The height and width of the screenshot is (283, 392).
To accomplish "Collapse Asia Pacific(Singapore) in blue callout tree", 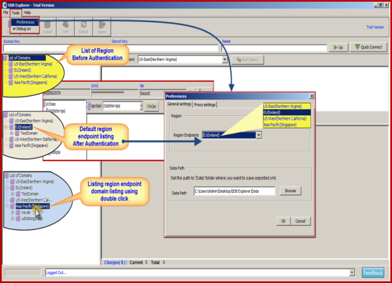I will pyautogui.click(x=7, y=206).
